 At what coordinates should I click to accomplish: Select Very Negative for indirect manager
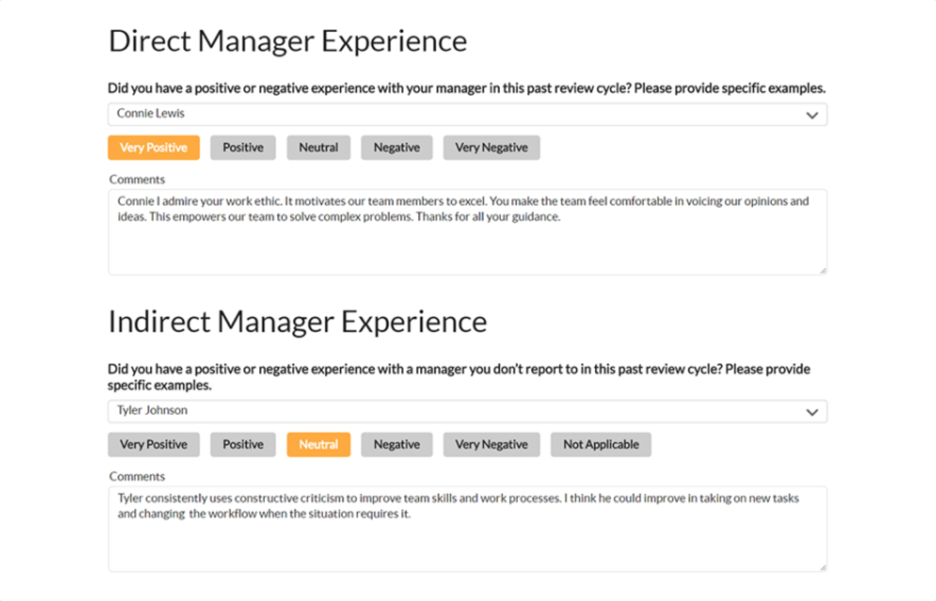[x=491, y=444]
